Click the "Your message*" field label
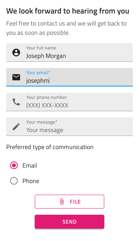This screenshot has width=139, height=241. pyautogui.click(x=42, y=122)
